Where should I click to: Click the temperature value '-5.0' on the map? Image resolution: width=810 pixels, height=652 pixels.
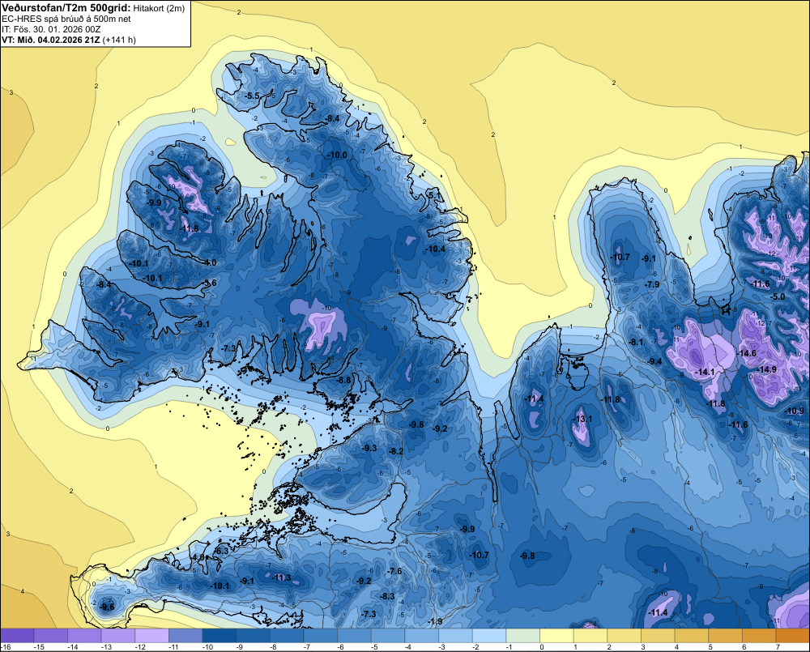point(778,296)
